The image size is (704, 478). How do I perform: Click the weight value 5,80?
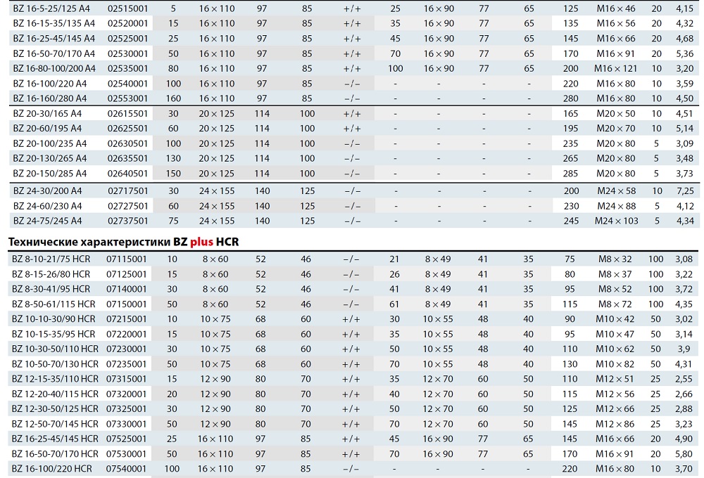point(684,454)
